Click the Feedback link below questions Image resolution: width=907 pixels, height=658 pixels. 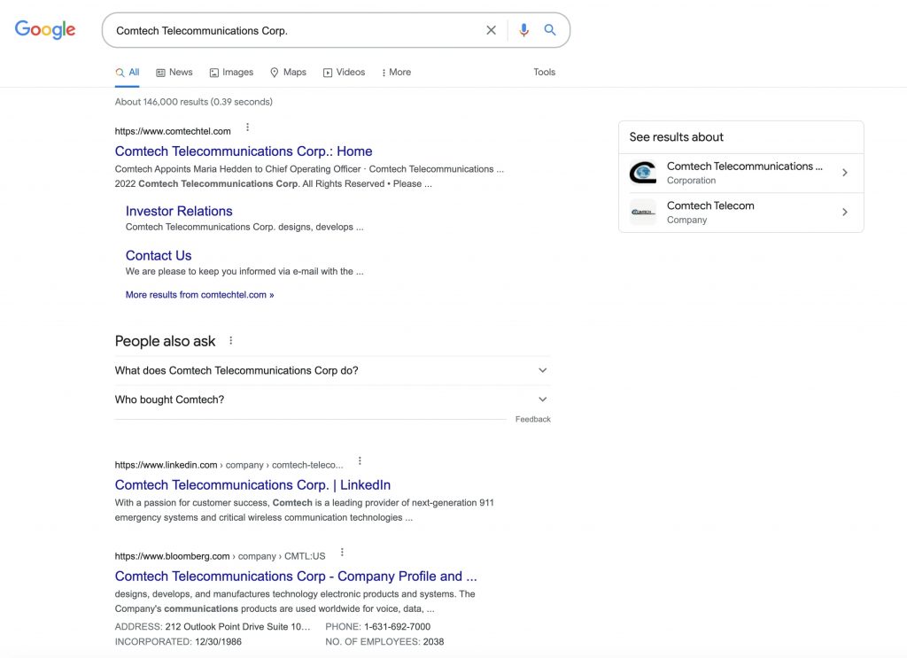pyautogui.click(x=532, y=419)
